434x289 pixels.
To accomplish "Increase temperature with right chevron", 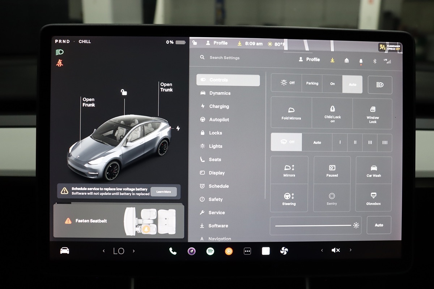I will 133,251.
